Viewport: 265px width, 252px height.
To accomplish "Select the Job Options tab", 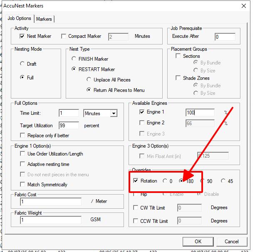I will [x=20, y=18].
